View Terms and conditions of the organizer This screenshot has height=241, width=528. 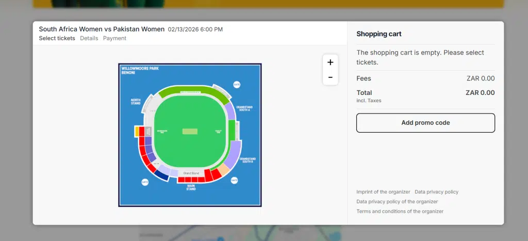coord(400,212)
